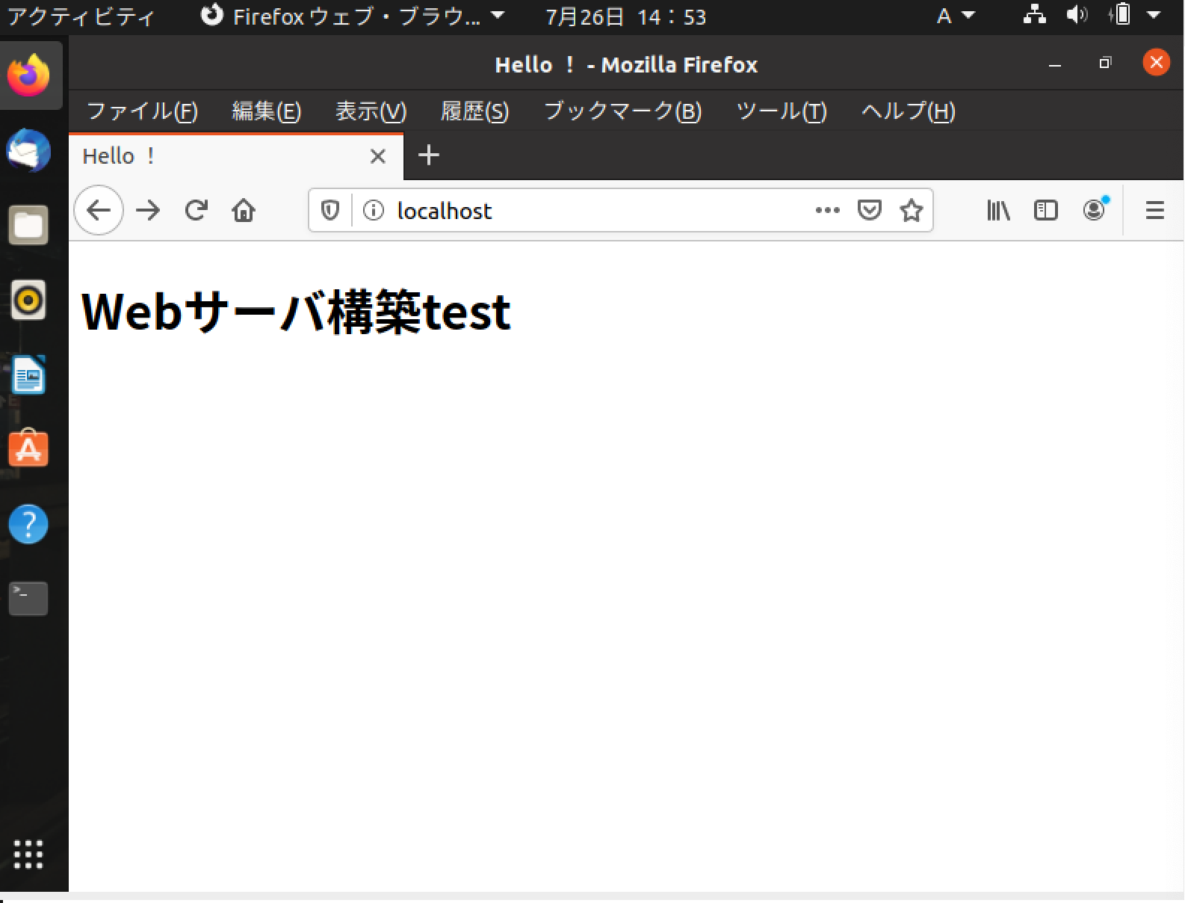
Task: Restore the Firefox window size
Action: click(1105, 63)
